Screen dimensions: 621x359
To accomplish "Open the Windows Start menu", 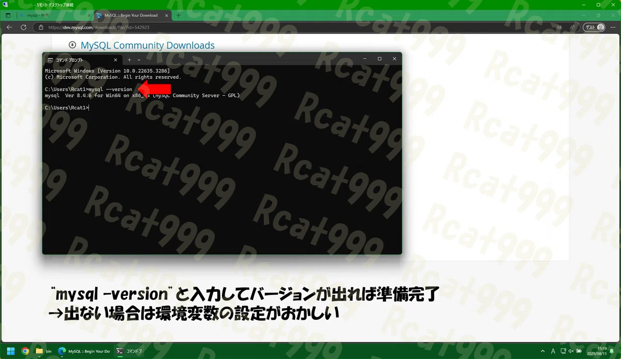I will pos(11,351).
